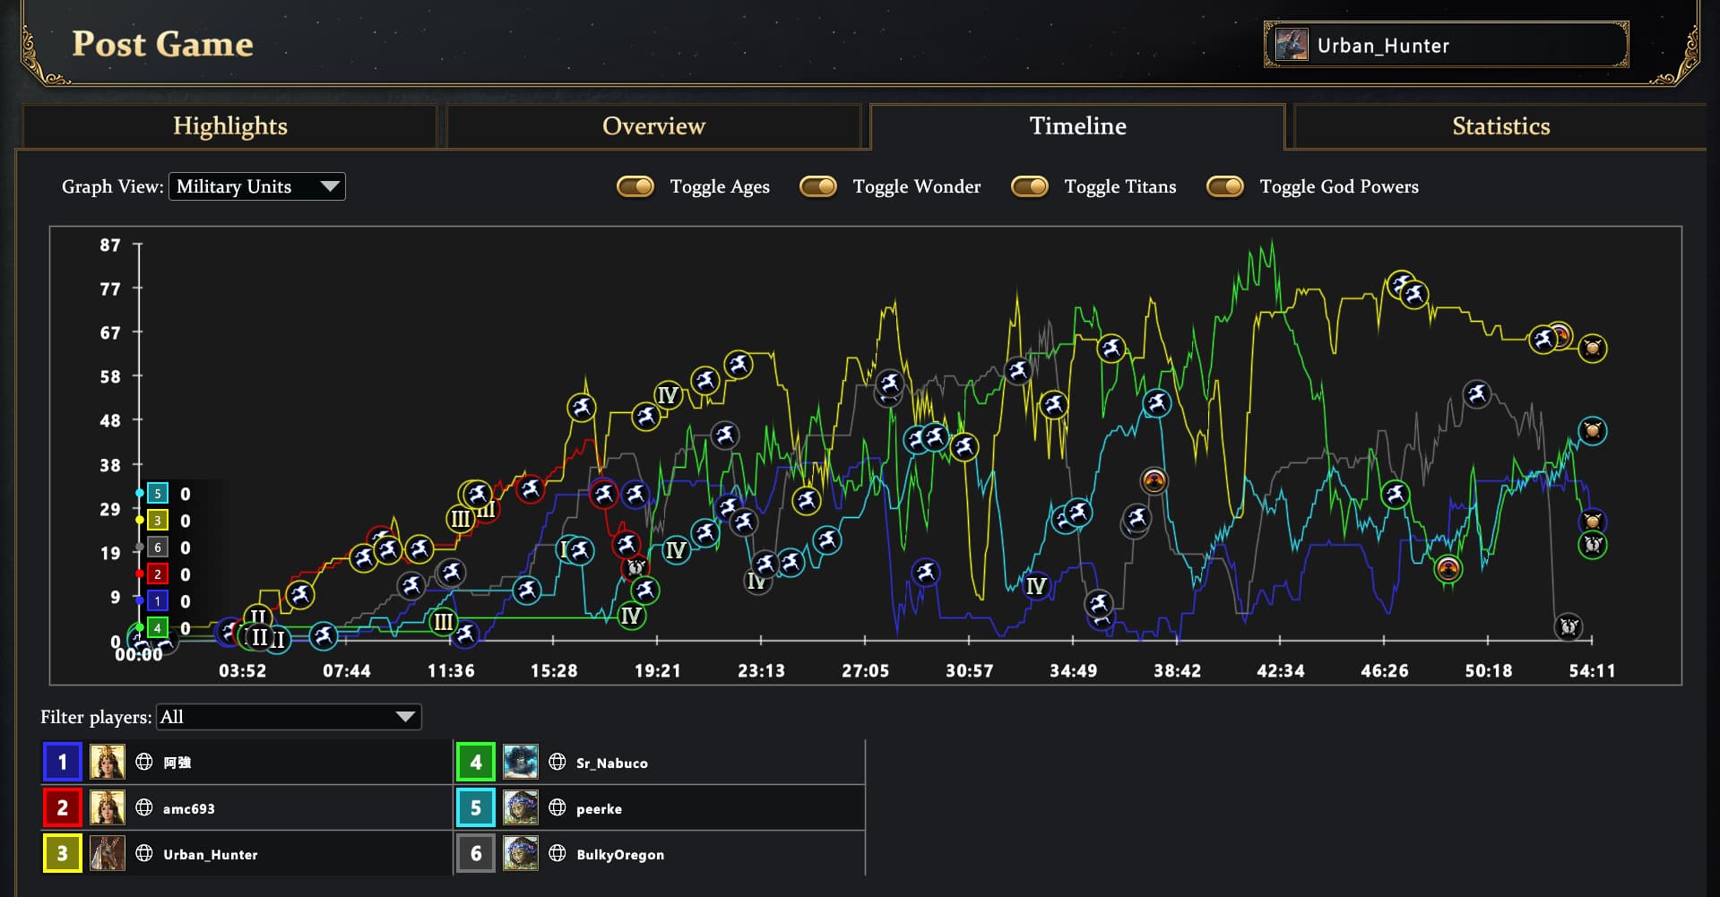Image resolution: width=1720 pixels, height=897 pixels.
Task: Click Sr_Nabuco's god portrait icon
Action: 521,763
